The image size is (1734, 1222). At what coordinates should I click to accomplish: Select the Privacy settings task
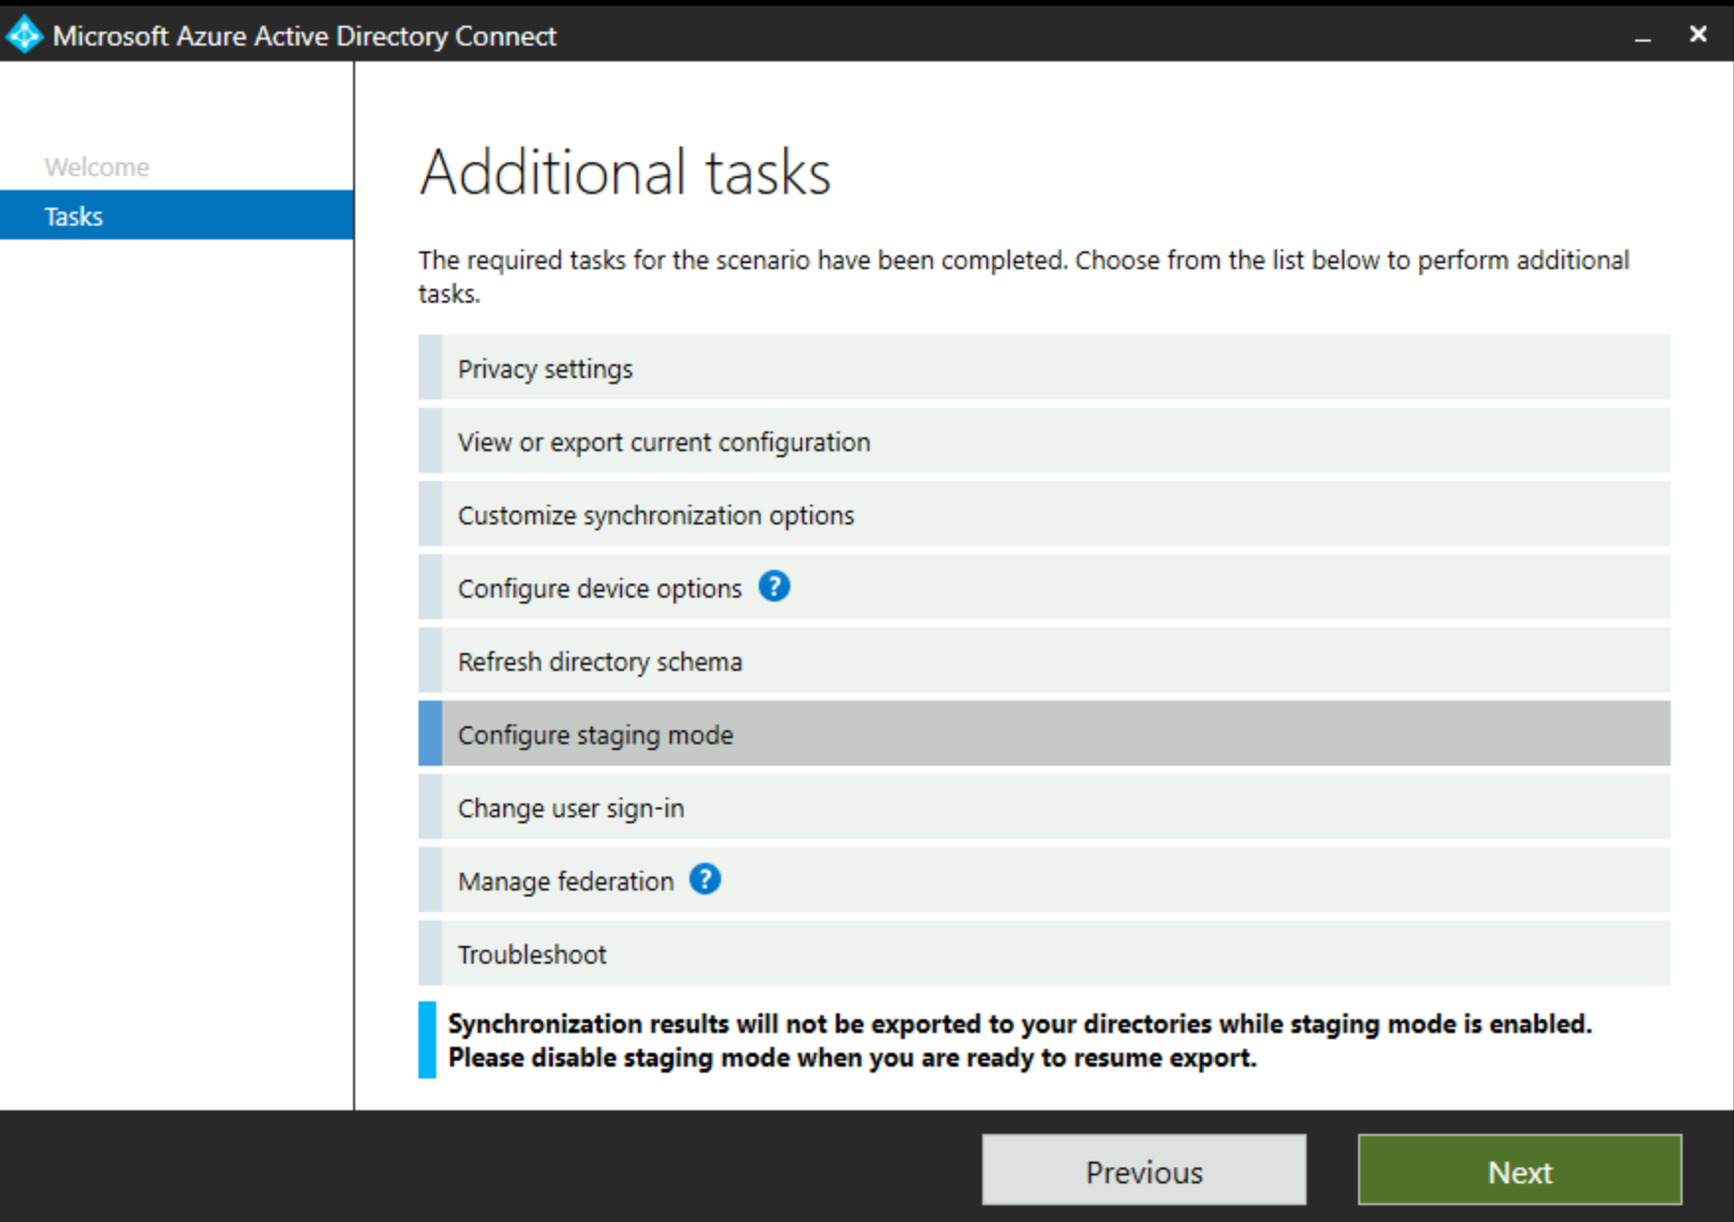tap(1044, 368)
